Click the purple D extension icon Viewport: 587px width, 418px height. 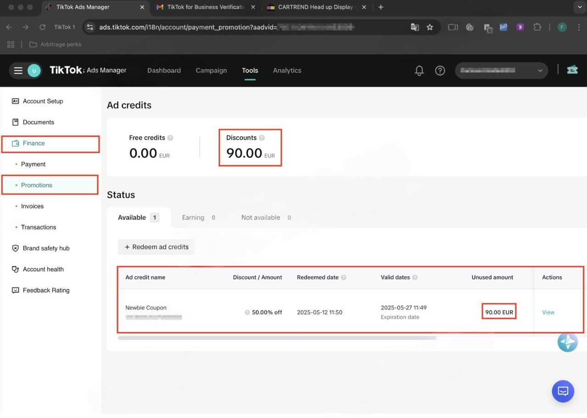coord(520,27)
